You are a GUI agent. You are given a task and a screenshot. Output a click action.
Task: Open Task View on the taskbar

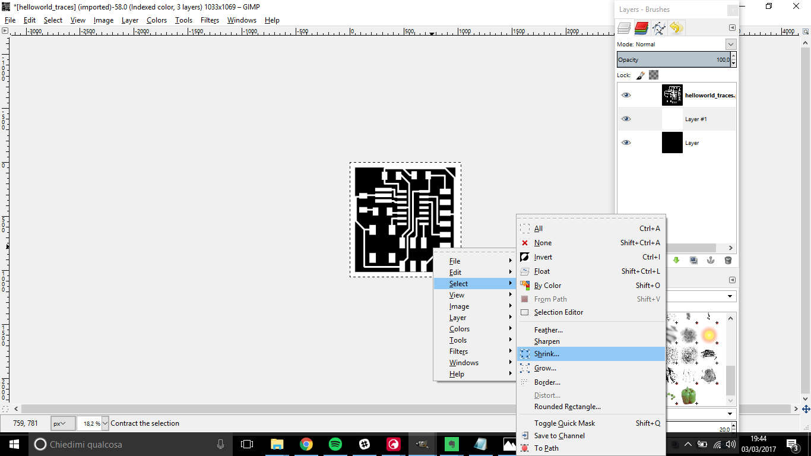click(x=247, y=444)
